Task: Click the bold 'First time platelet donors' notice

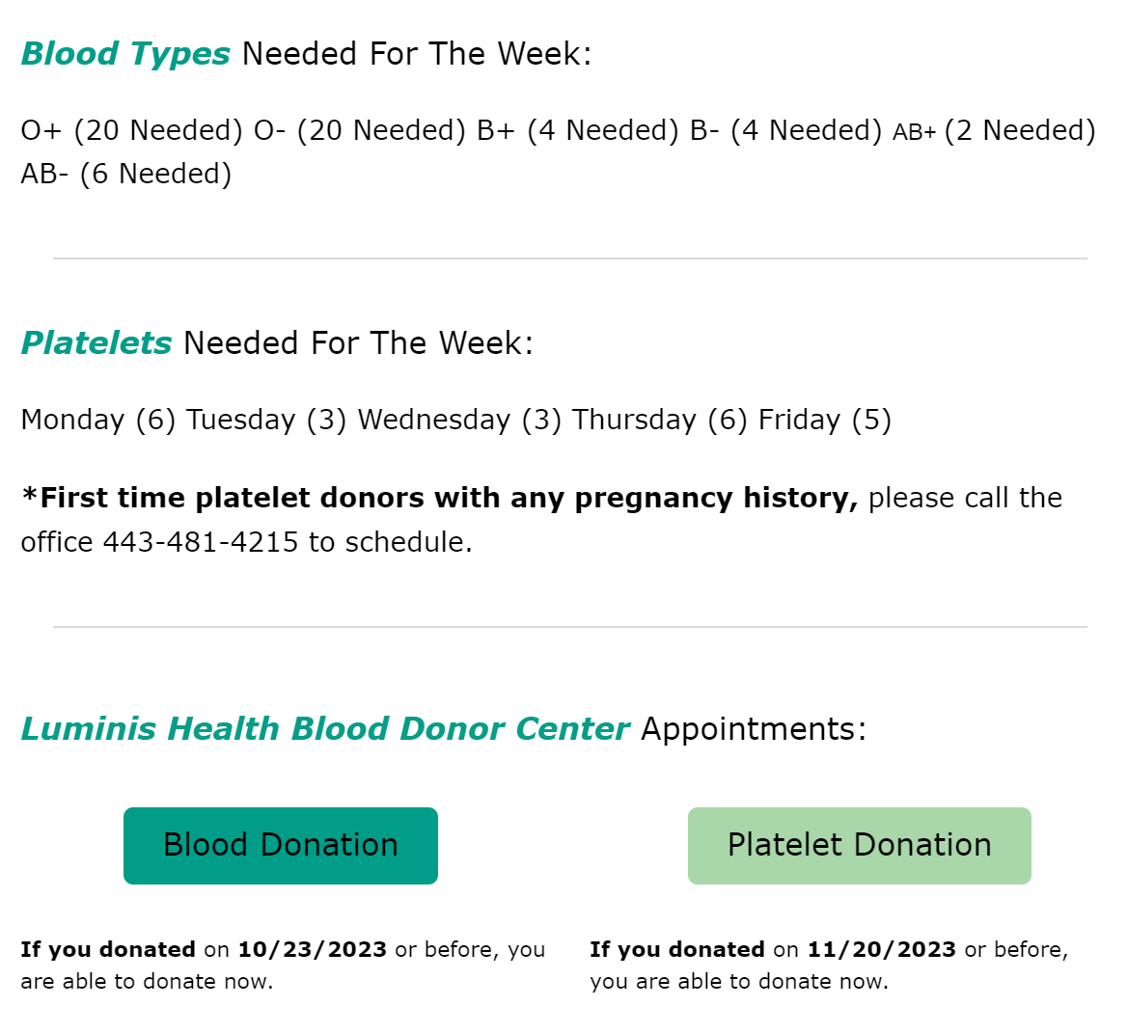Action: point(439,498)
